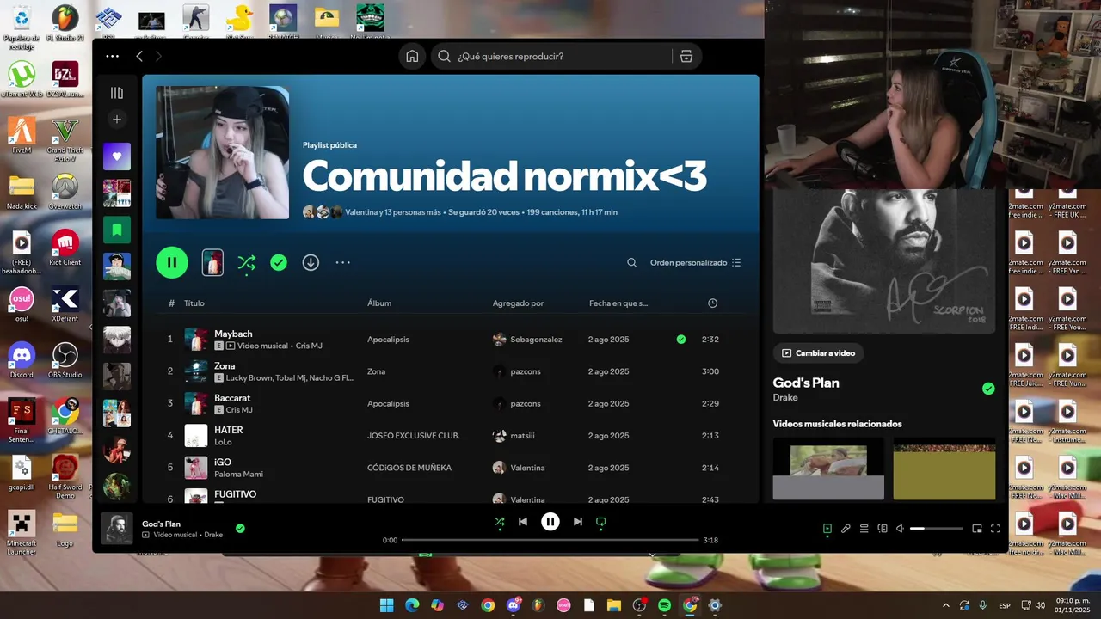Toggle the Now Playing view panel icon
The height and width of the screenshot is (619, 1101).
827,529
